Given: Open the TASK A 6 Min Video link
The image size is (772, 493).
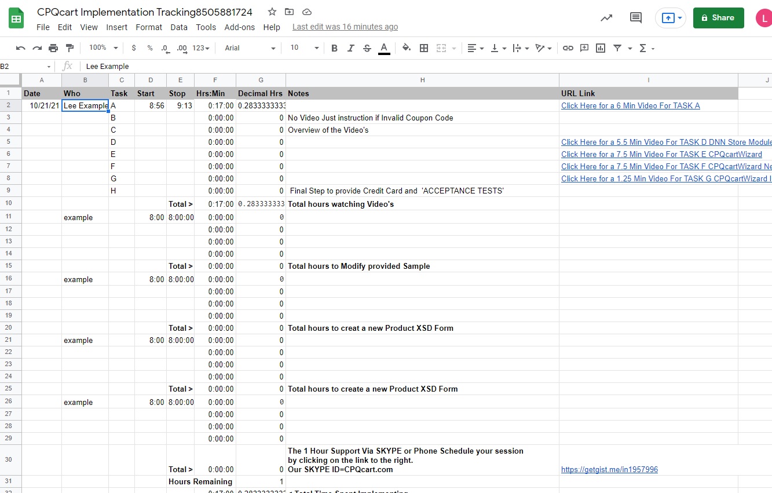Looking at the screenshot, I should [x=631, y=105].
